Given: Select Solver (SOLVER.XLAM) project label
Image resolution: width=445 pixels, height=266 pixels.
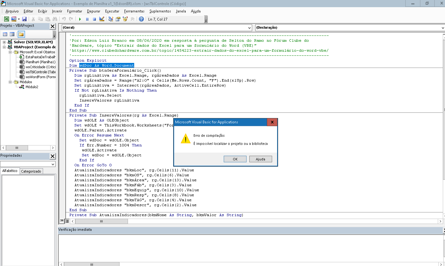Looking at the screenshot, I should point(33,42).
